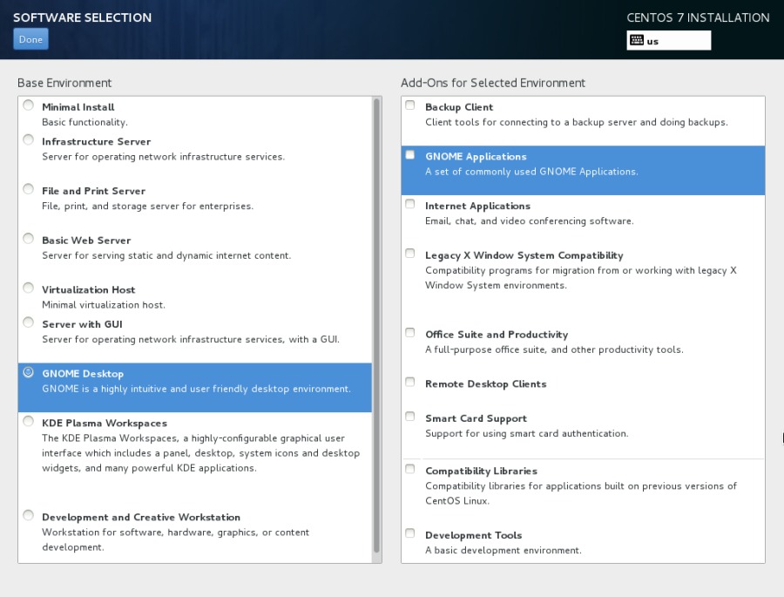The image size is (784, 597).
Task: Click the Base Environment list scrollbar
Action: click(x=376, y=325)
